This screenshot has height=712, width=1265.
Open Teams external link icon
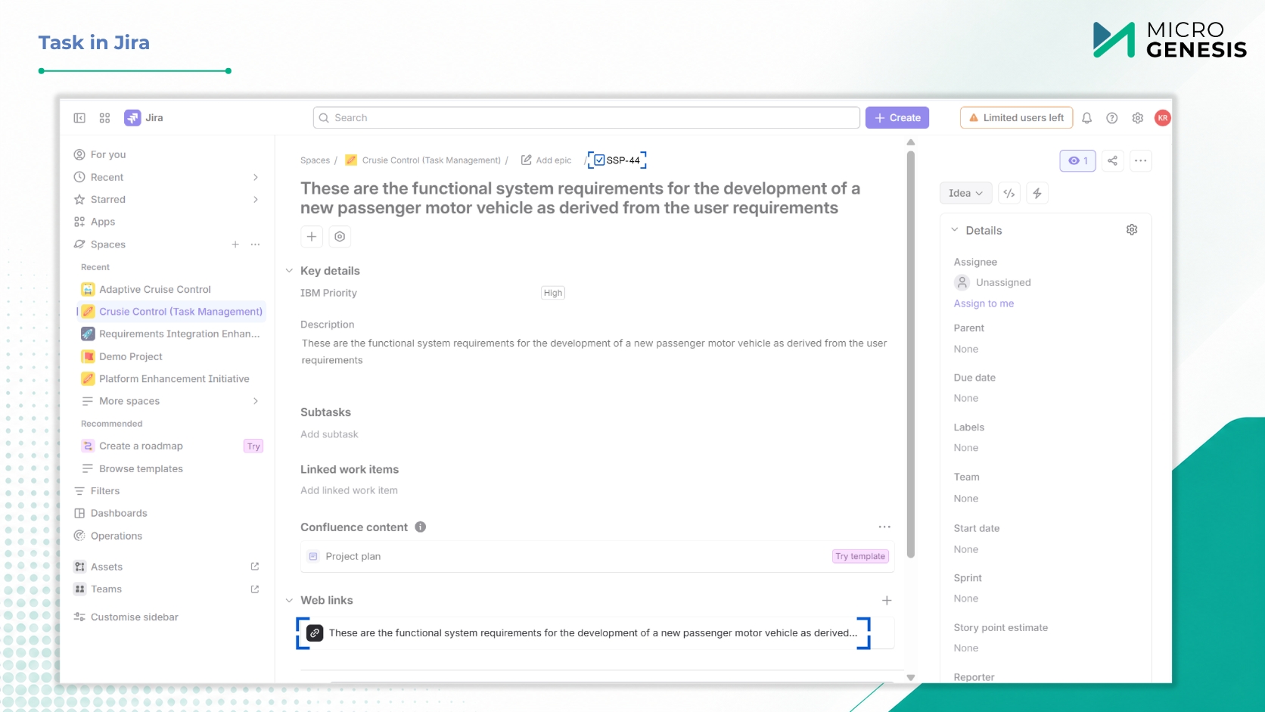255,589
